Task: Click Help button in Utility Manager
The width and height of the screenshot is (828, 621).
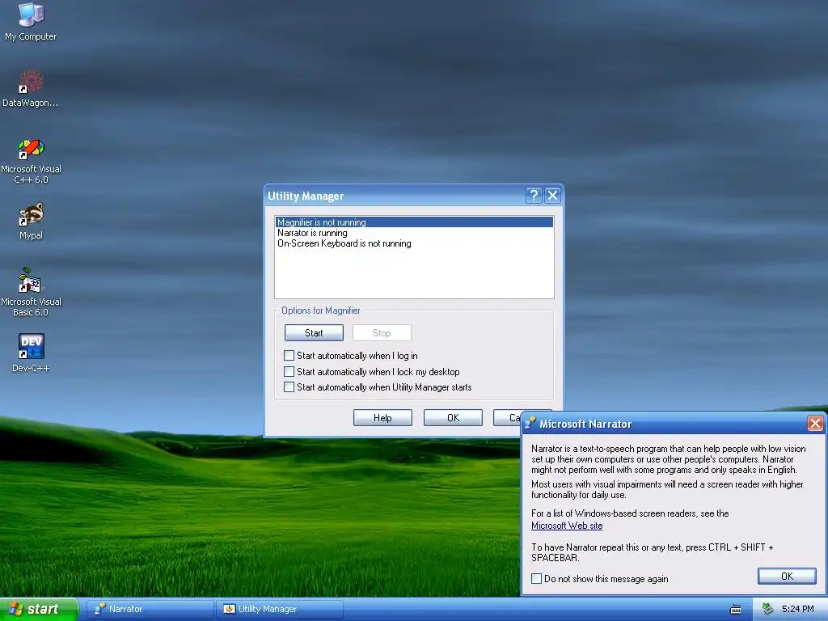Action: 382,418
